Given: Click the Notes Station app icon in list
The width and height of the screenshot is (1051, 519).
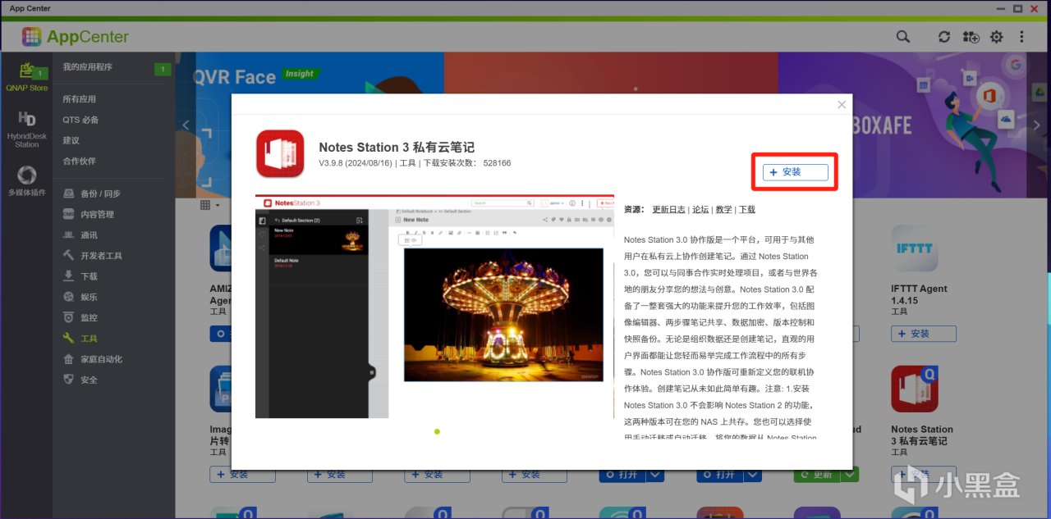Looking at the screenshot, I should (915, 389).
